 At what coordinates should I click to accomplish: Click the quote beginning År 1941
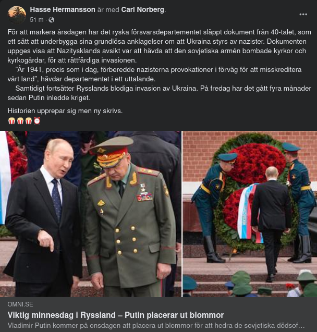click(x=154, y=75)
